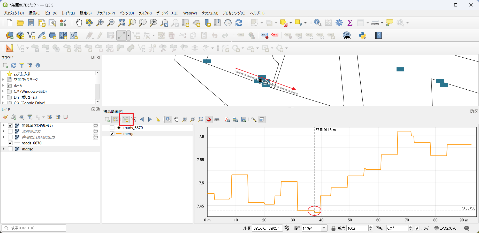Click the 座標 coordinate field
This screenshot has width=479, height=233.
tap(267, 228)
